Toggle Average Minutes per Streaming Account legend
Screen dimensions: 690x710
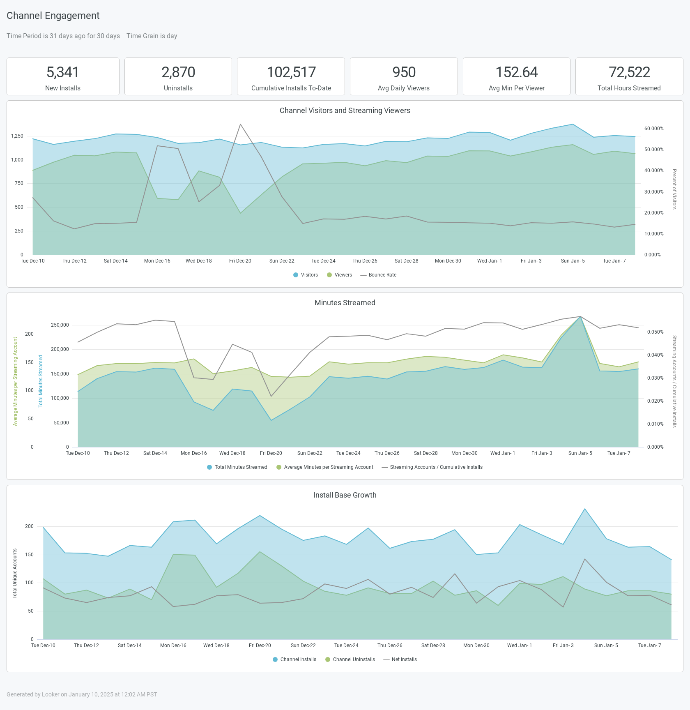[325, 467]
